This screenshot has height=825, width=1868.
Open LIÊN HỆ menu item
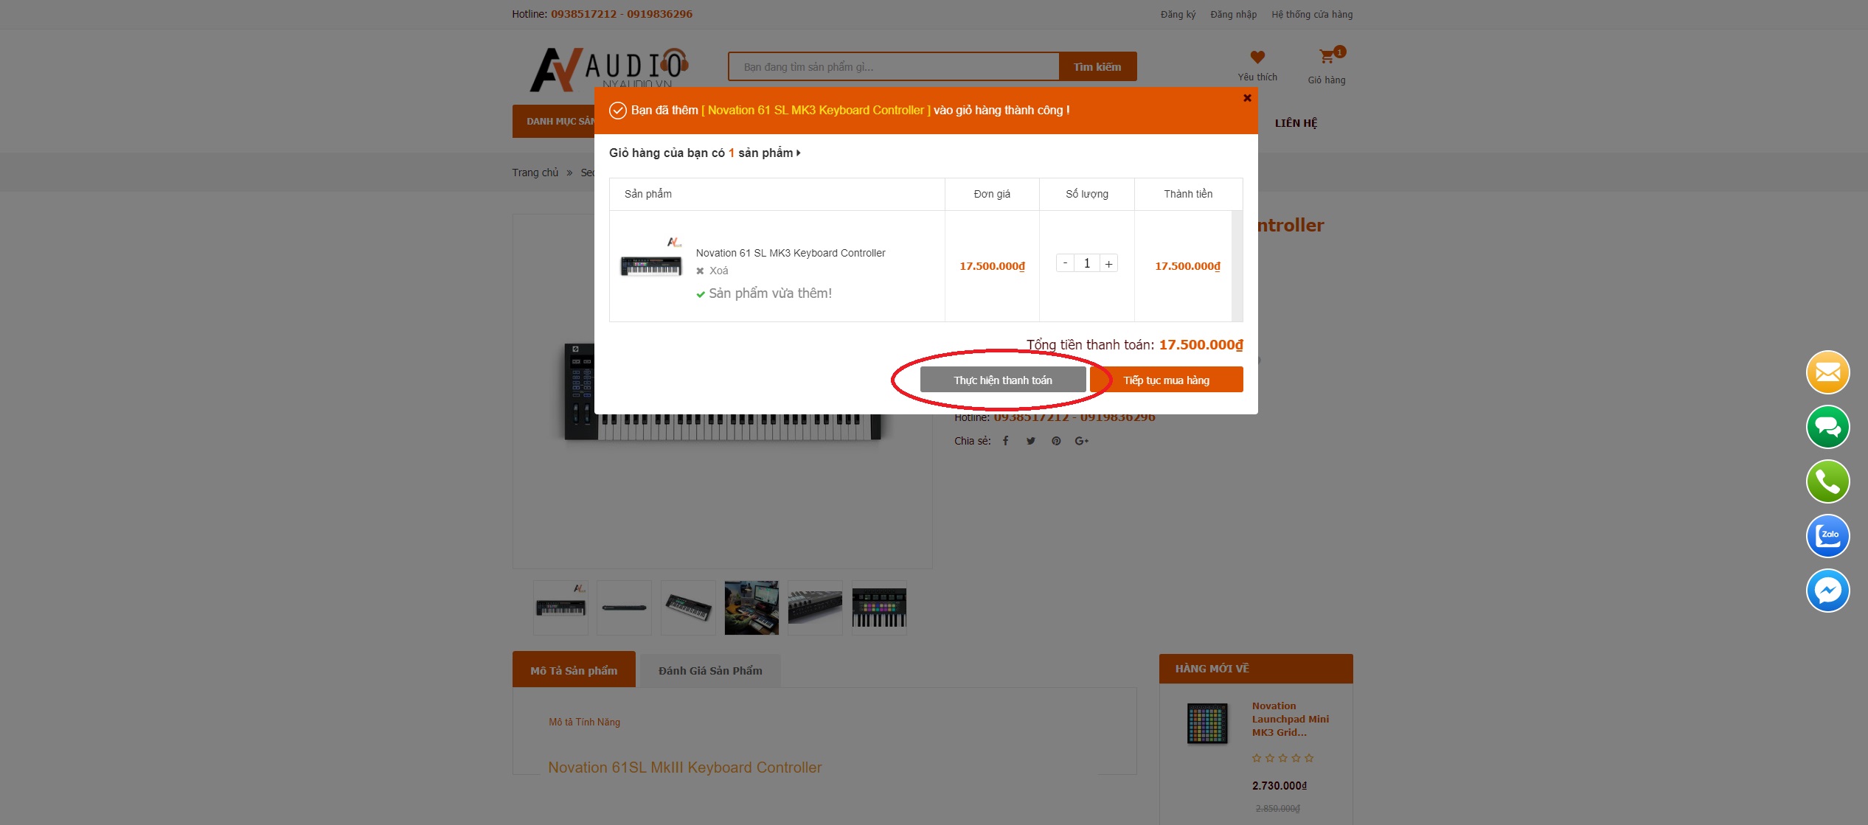click(x=1296, y=123)
